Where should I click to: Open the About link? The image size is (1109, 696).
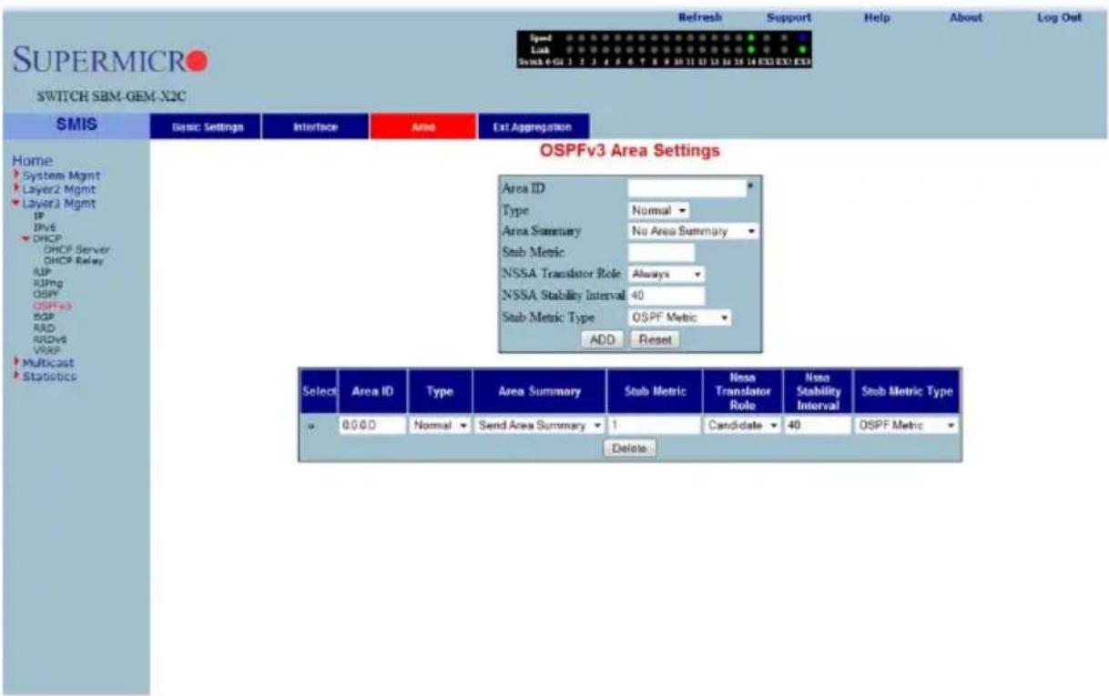(965, 16)
